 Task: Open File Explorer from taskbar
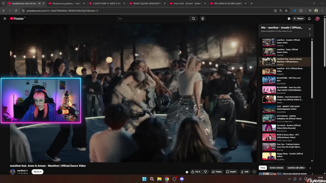159,179
